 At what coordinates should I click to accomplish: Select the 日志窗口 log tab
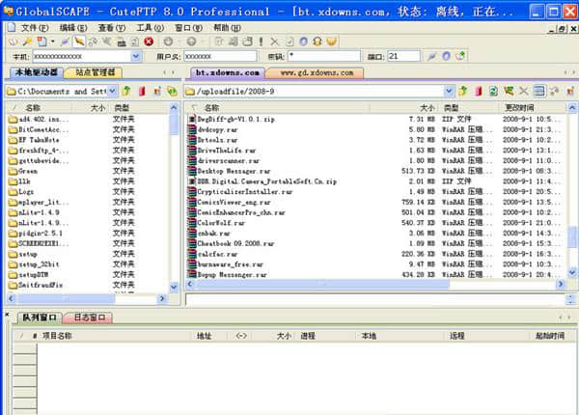89,318
